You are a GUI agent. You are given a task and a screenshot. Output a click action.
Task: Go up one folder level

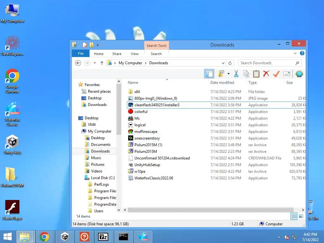[x=102, y=63]
